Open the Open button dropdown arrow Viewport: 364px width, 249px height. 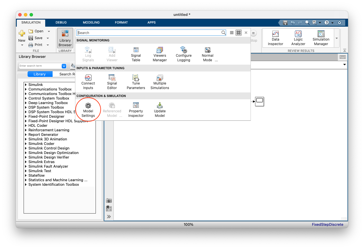(49, 31)
